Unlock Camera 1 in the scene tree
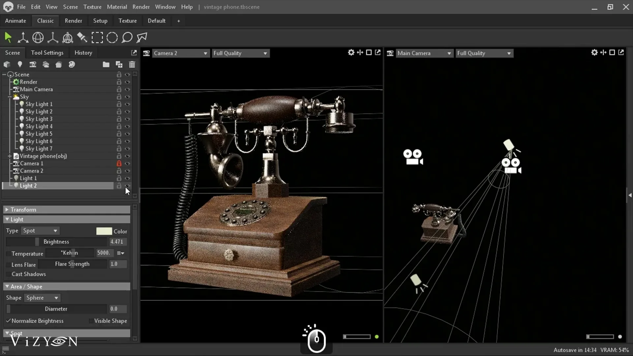 tap(119, 163)
